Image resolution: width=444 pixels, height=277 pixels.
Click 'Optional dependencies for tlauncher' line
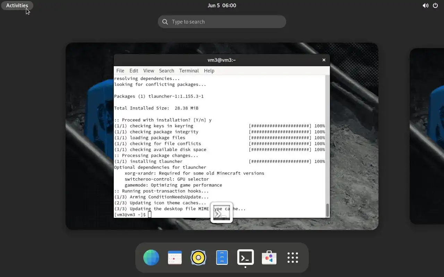[x=160, y=167]
